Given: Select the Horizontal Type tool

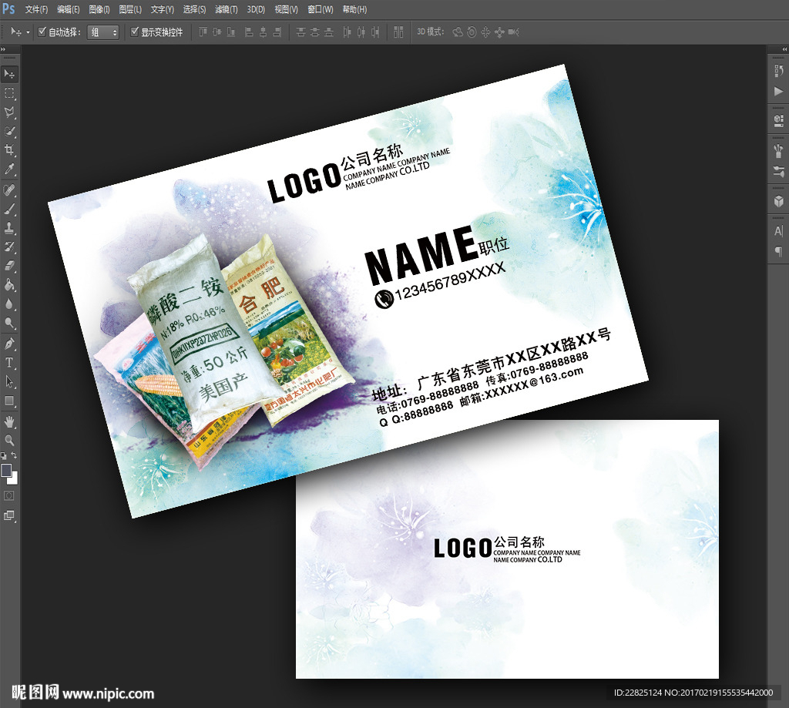Looking at the screenshot, I should click(x=9, y=362).
